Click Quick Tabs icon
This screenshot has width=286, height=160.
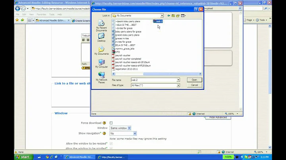29,20
